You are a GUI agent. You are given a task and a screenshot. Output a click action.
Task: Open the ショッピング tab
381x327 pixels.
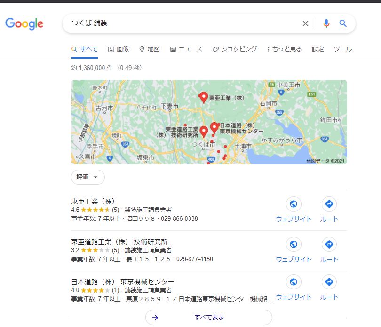pos(235,49)
